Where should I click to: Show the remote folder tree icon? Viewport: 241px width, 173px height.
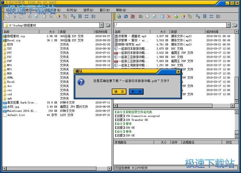point(190,16)
